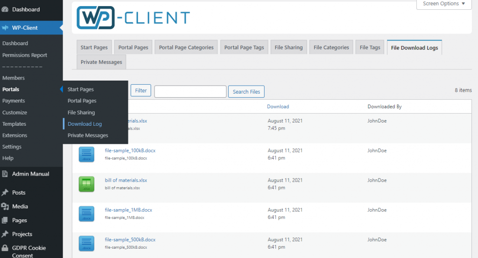478x258 pixels.
Task: Click docx icon for file-sample_500kB.docx
Action: (x=86, y=244)
